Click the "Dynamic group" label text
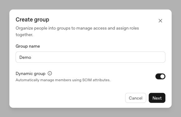Image resolution: width=181 pixels, height=117 pixels. pos(31,73)
